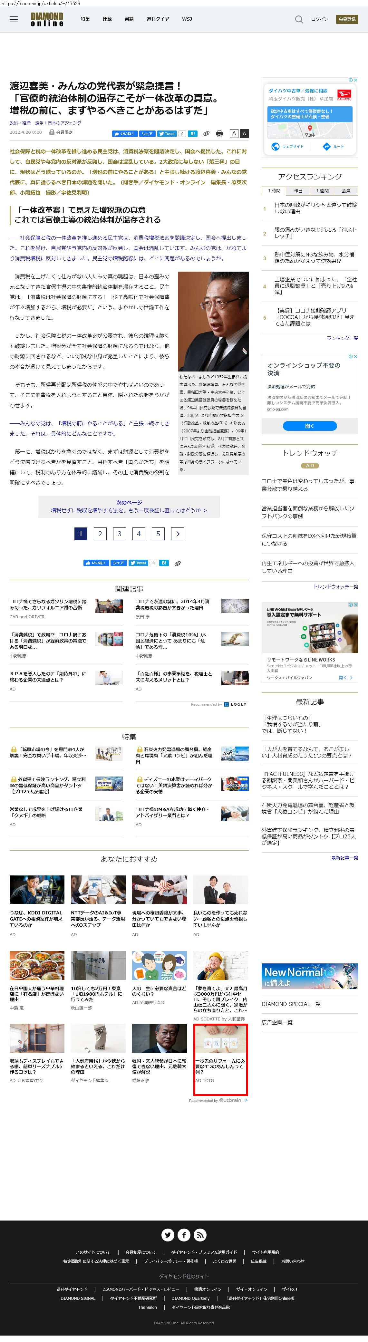Switch to dark background text mode
The width and height of the screenshot is (368, 1342).
[244, 134]
